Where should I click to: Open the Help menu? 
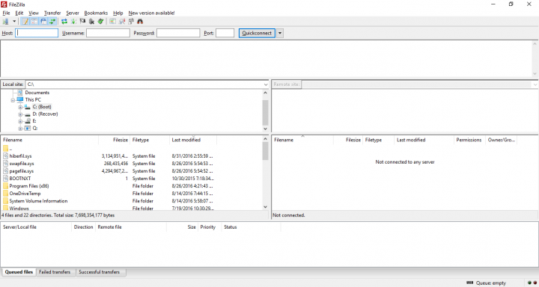(118, 13)
